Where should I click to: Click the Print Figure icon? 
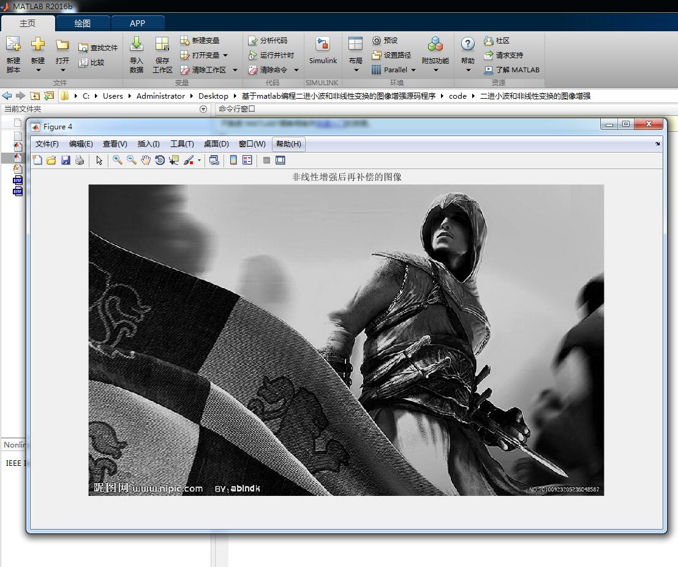pyautogui.click(x=80, y=160)
